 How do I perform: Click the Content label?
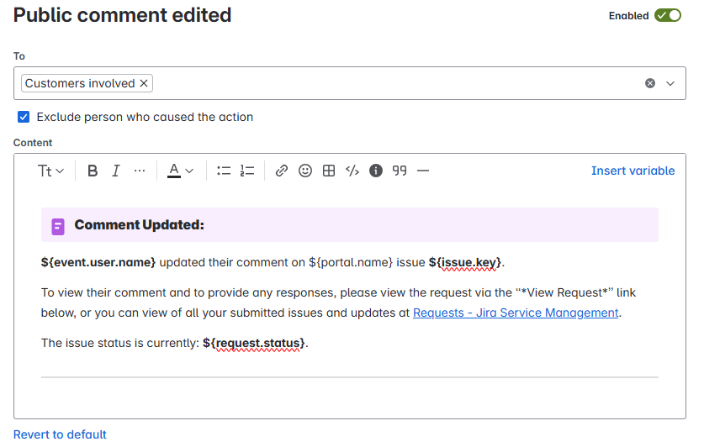pos(33,143)
